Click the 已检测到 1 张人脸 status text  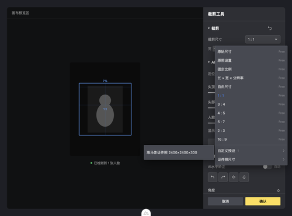tap(107, 163)
